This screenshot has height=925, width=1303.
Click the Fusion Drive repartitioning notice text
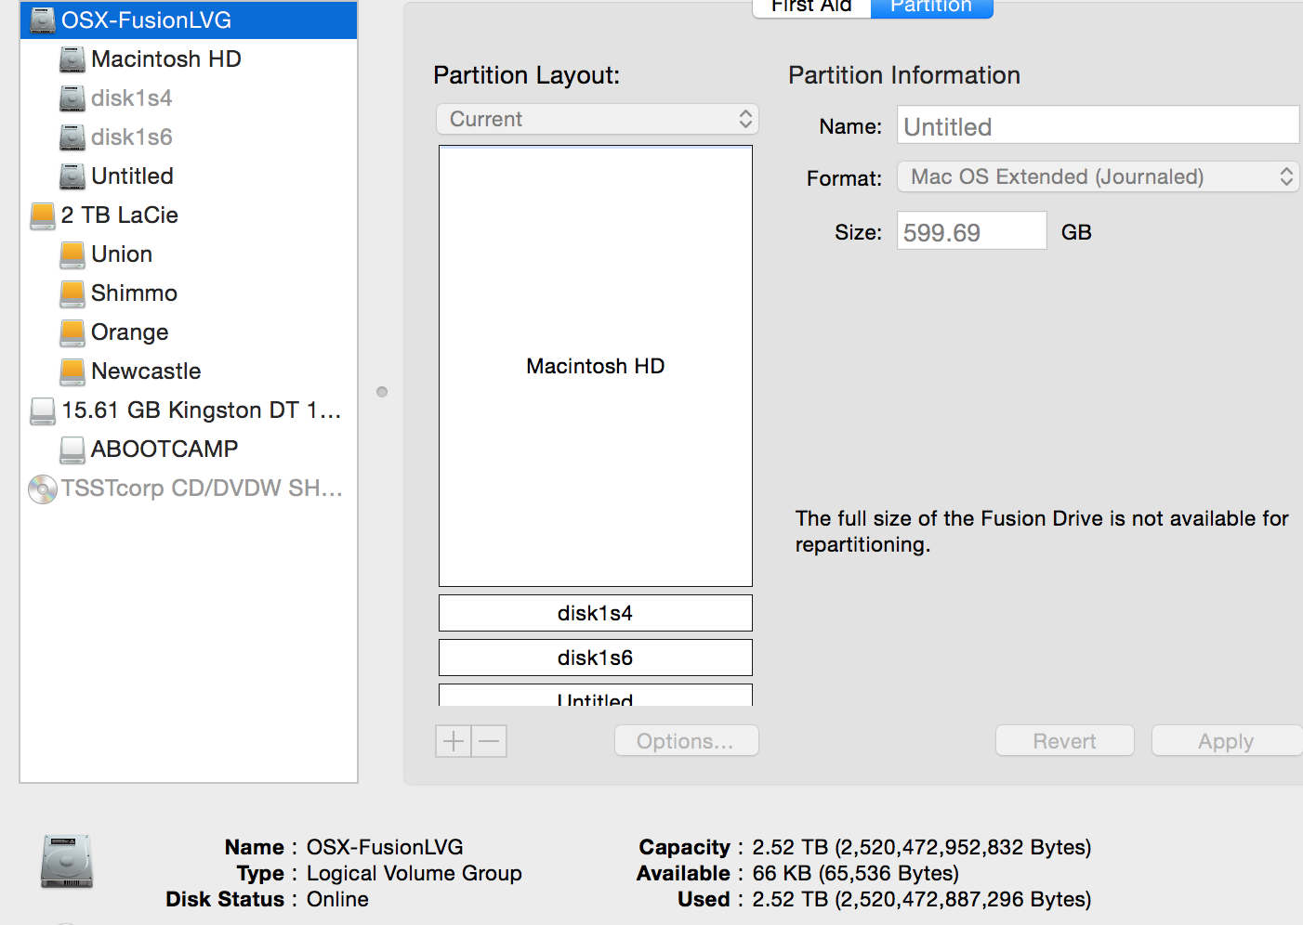point(1042,531)
